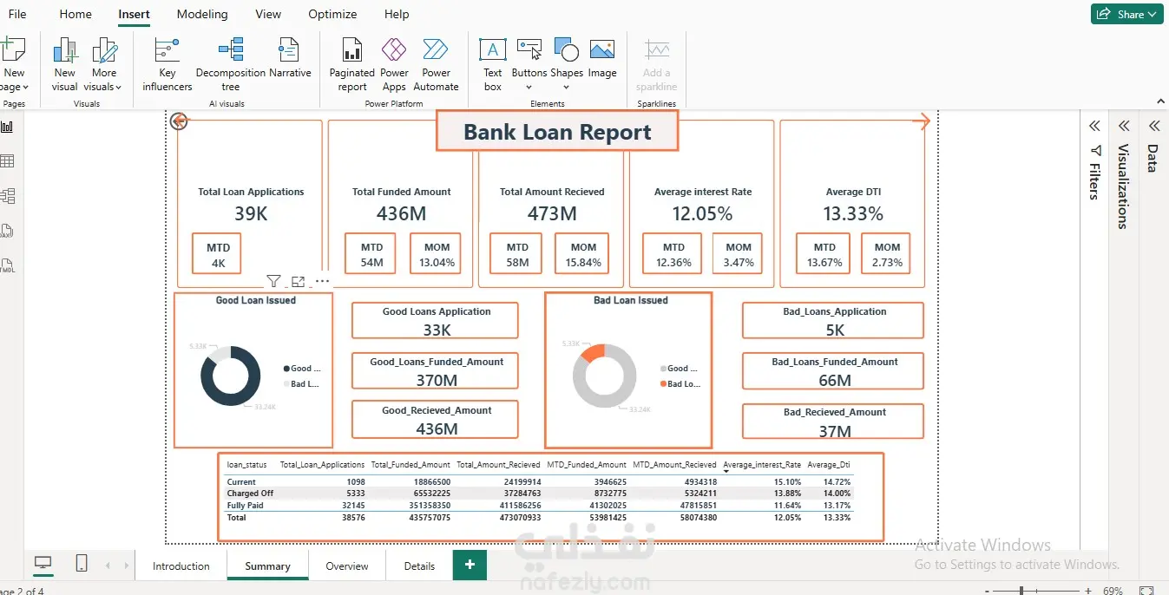Expand the Filters pane chevron
This screenshot has width=1169, height=595.
point(1094,126)
